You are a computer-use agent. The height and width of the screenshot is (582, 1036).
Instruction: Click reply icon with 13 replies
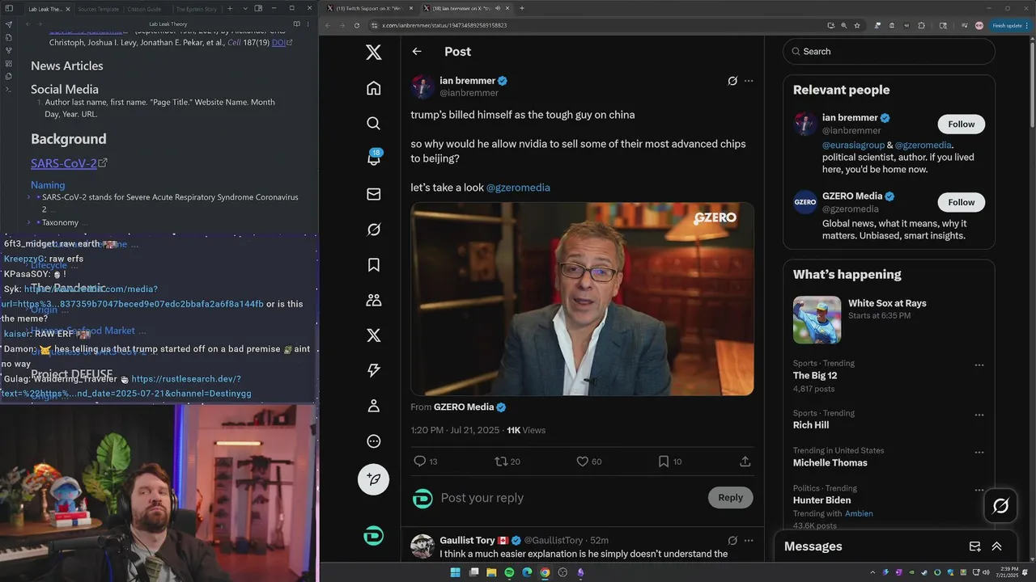click(x=419, y=462)
